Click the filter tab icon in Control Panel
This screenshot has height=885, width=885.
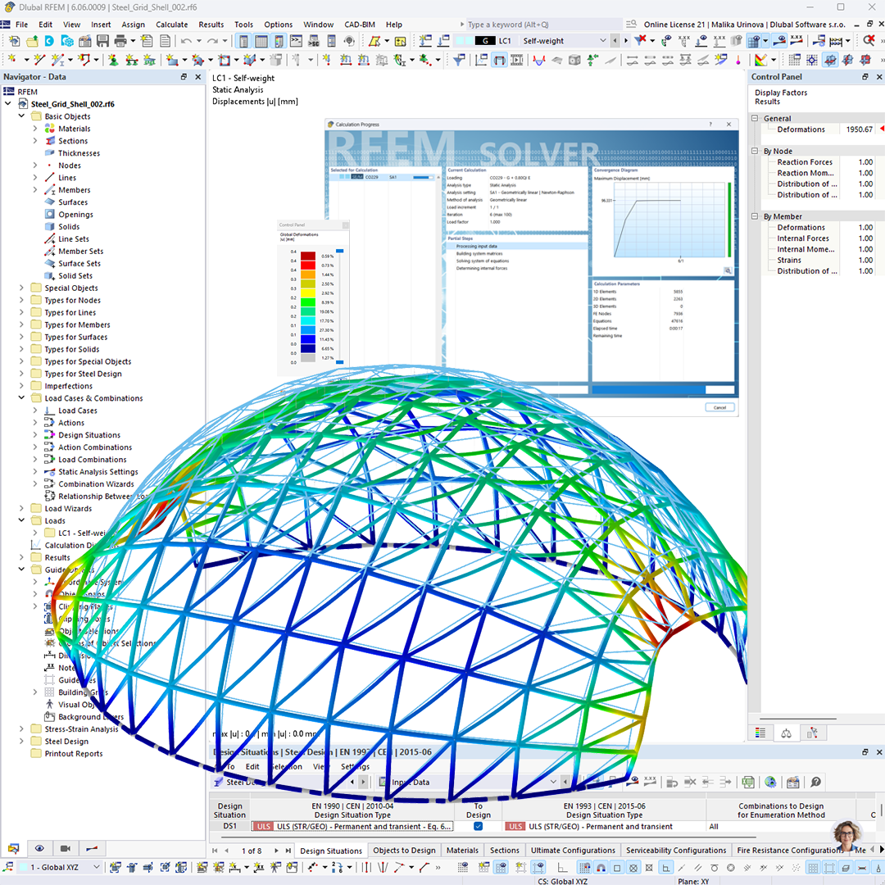pos(812,733)
